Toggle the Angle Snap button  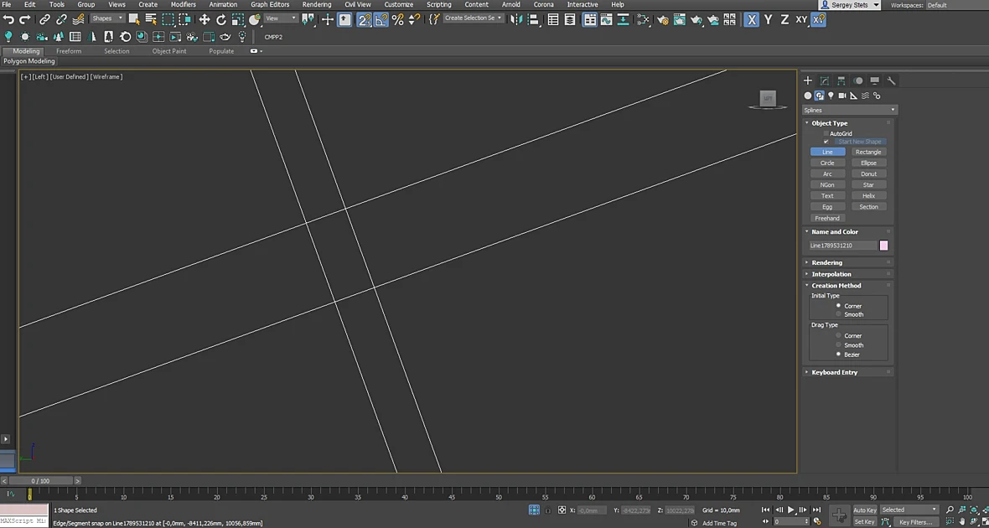[x=381, y=19]
